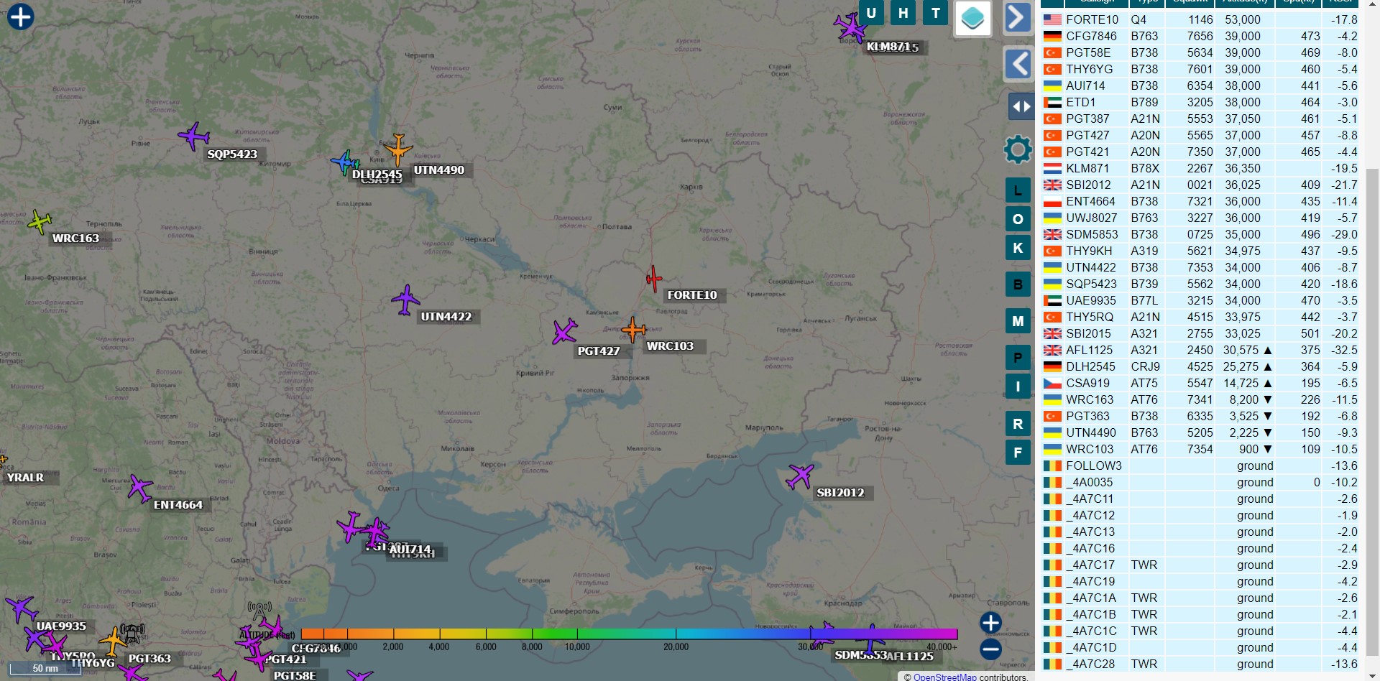Image resolution: width=1380 pixels, height=681 pixels.
Task: Select the FORTE10 row in the aircraft table
Action: coord(1200,19)
